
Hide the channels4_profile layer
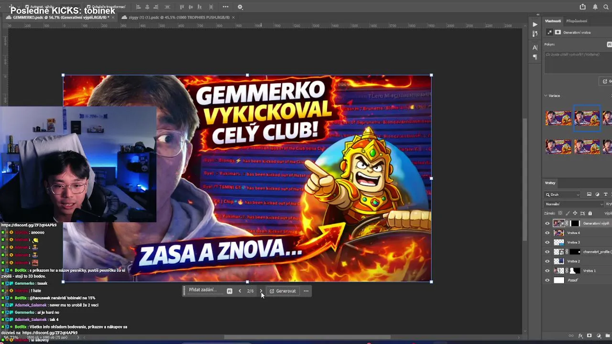(x=547, y=252)
